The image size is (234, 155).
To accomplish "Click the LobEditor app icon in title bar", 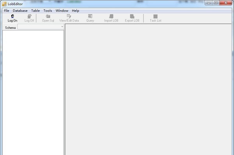I will click(4, 4).
